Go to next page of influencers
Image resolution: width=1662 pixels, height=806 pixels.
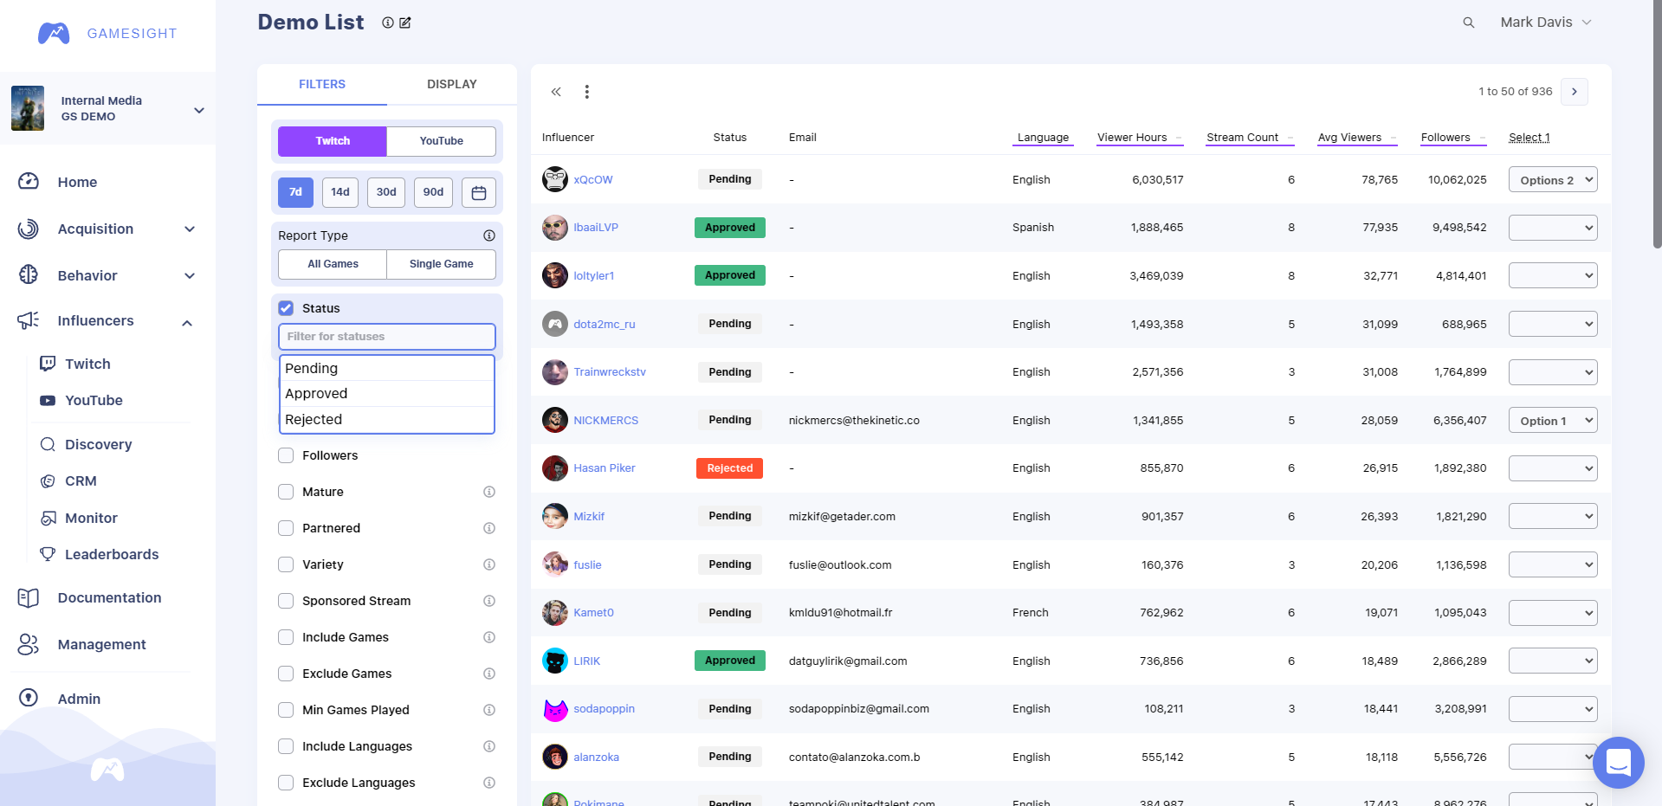1575,92
